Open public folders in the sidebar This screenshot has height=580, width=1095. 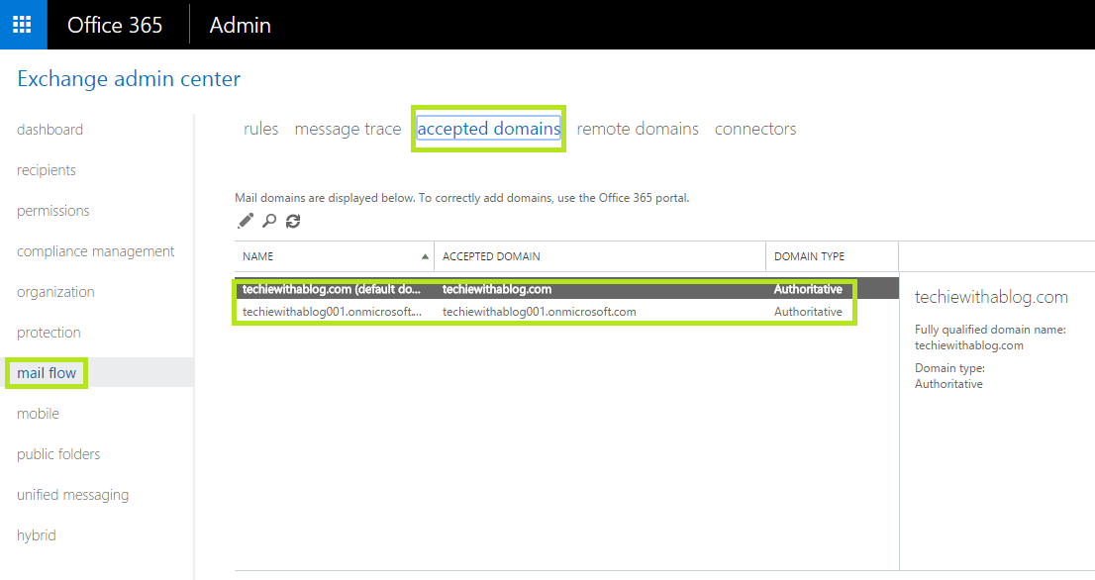click(58, 454)
